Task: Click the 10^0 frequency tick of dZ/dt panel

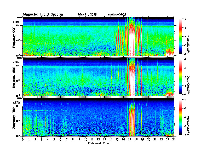Action: [x=18, y=121]
